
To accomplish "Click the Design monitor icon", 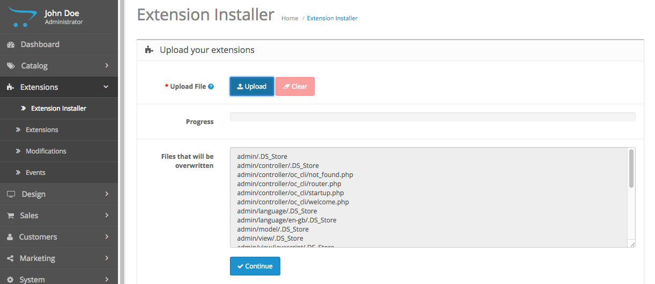I will click(x=11, y=194).
